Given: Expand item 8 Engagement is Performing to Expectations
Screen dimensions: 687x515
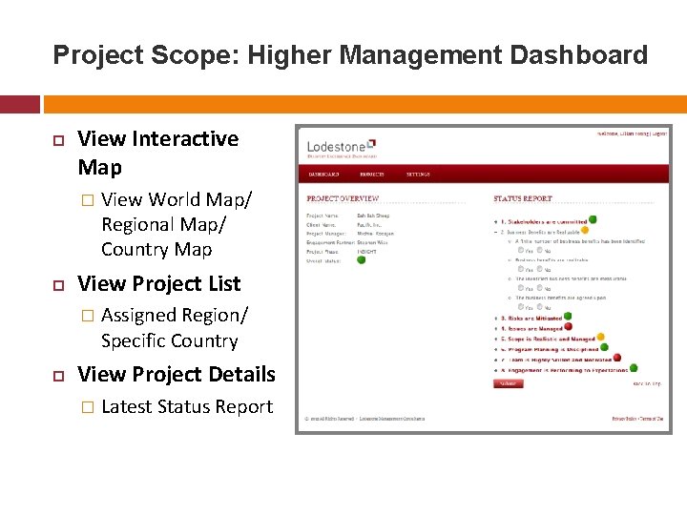Looking at the screenshot, I should (495, 370).
